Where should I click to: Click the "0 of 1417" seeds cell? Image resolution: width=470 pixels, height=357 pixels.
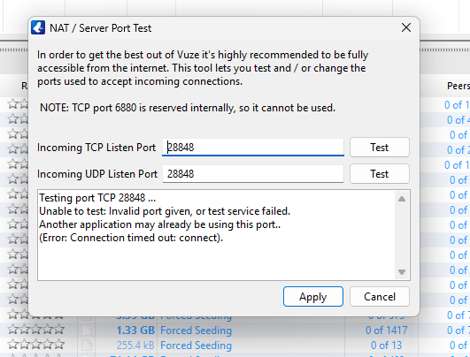pyautogui.click(x=386, y=330)
